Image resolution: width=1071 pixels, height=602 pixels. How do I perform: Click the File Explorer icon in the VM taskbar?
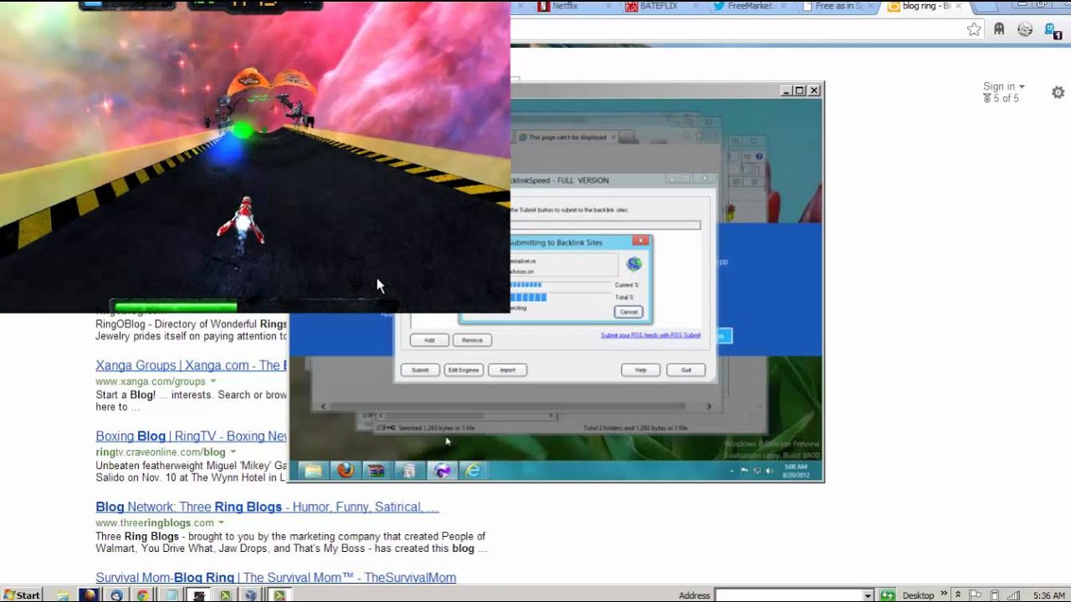tap(313, 471)
